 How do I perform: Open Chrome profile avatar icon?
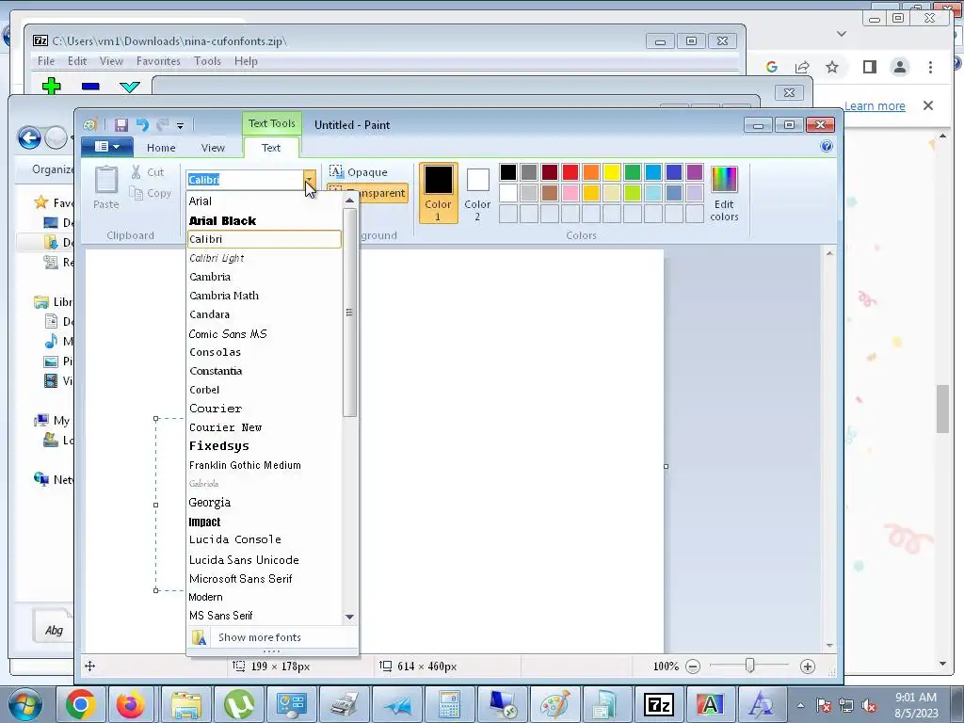click(899, 67)
